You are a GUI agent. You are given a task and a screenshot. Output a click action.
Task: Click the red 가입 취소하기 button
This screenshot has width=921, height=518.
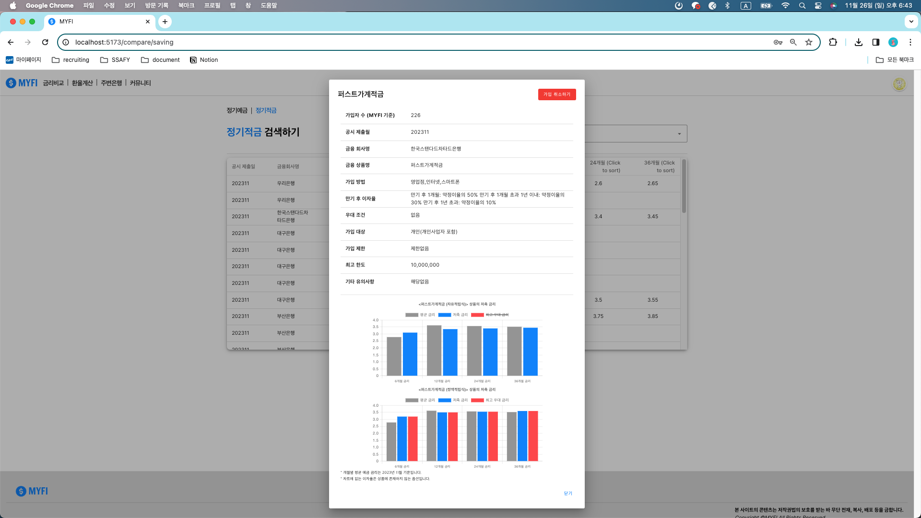(x=556, y=94)
